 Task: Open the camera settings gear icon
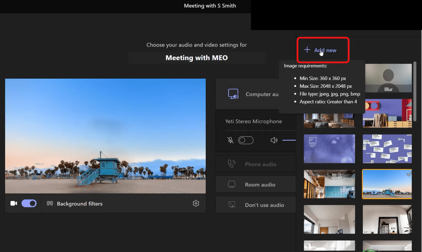[x=196, y=203]
